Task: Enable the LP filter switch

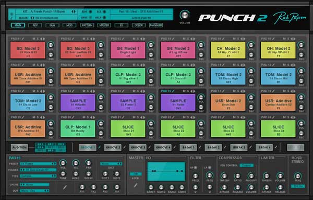Action: [x=209, y=168]
